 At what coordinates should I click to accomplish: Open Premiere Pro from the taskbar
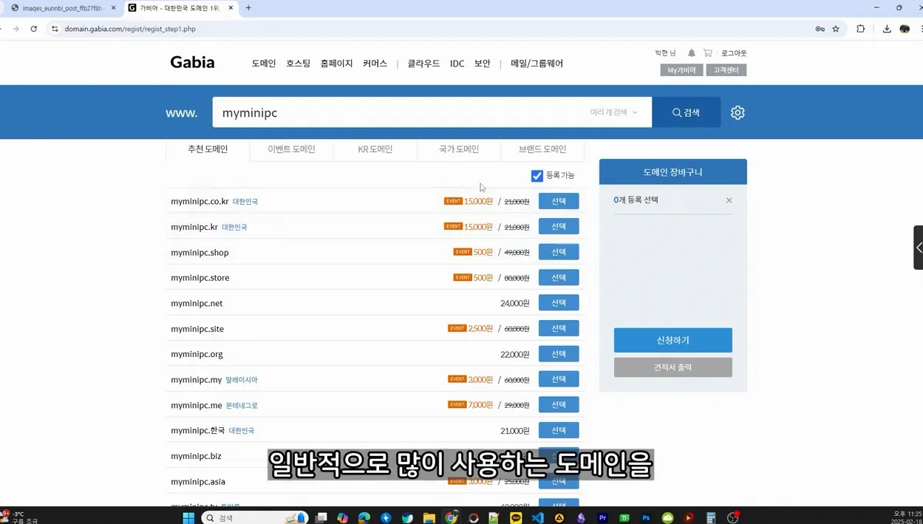pyautogui.click(x=602, y=517)
